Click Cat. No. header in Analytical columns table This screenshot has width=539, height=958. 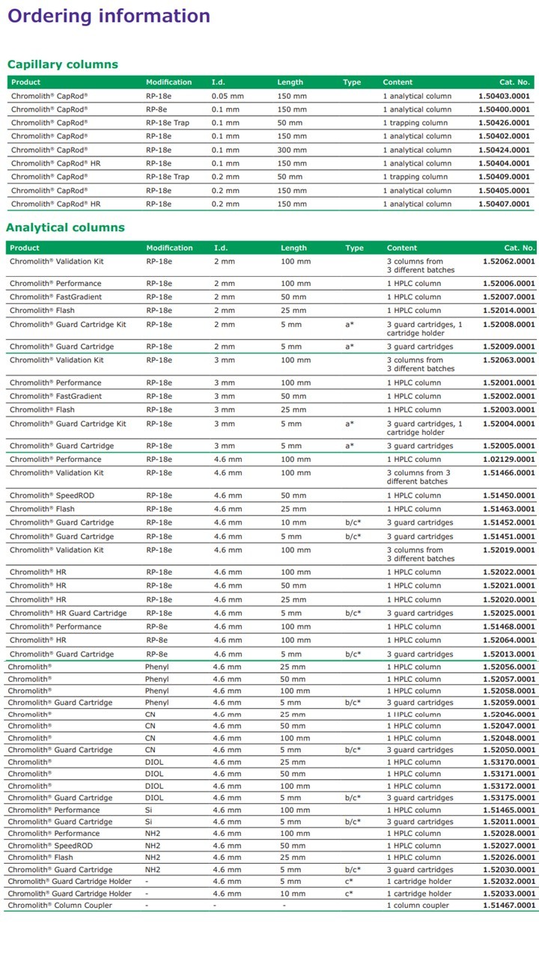tap(519, 248)
